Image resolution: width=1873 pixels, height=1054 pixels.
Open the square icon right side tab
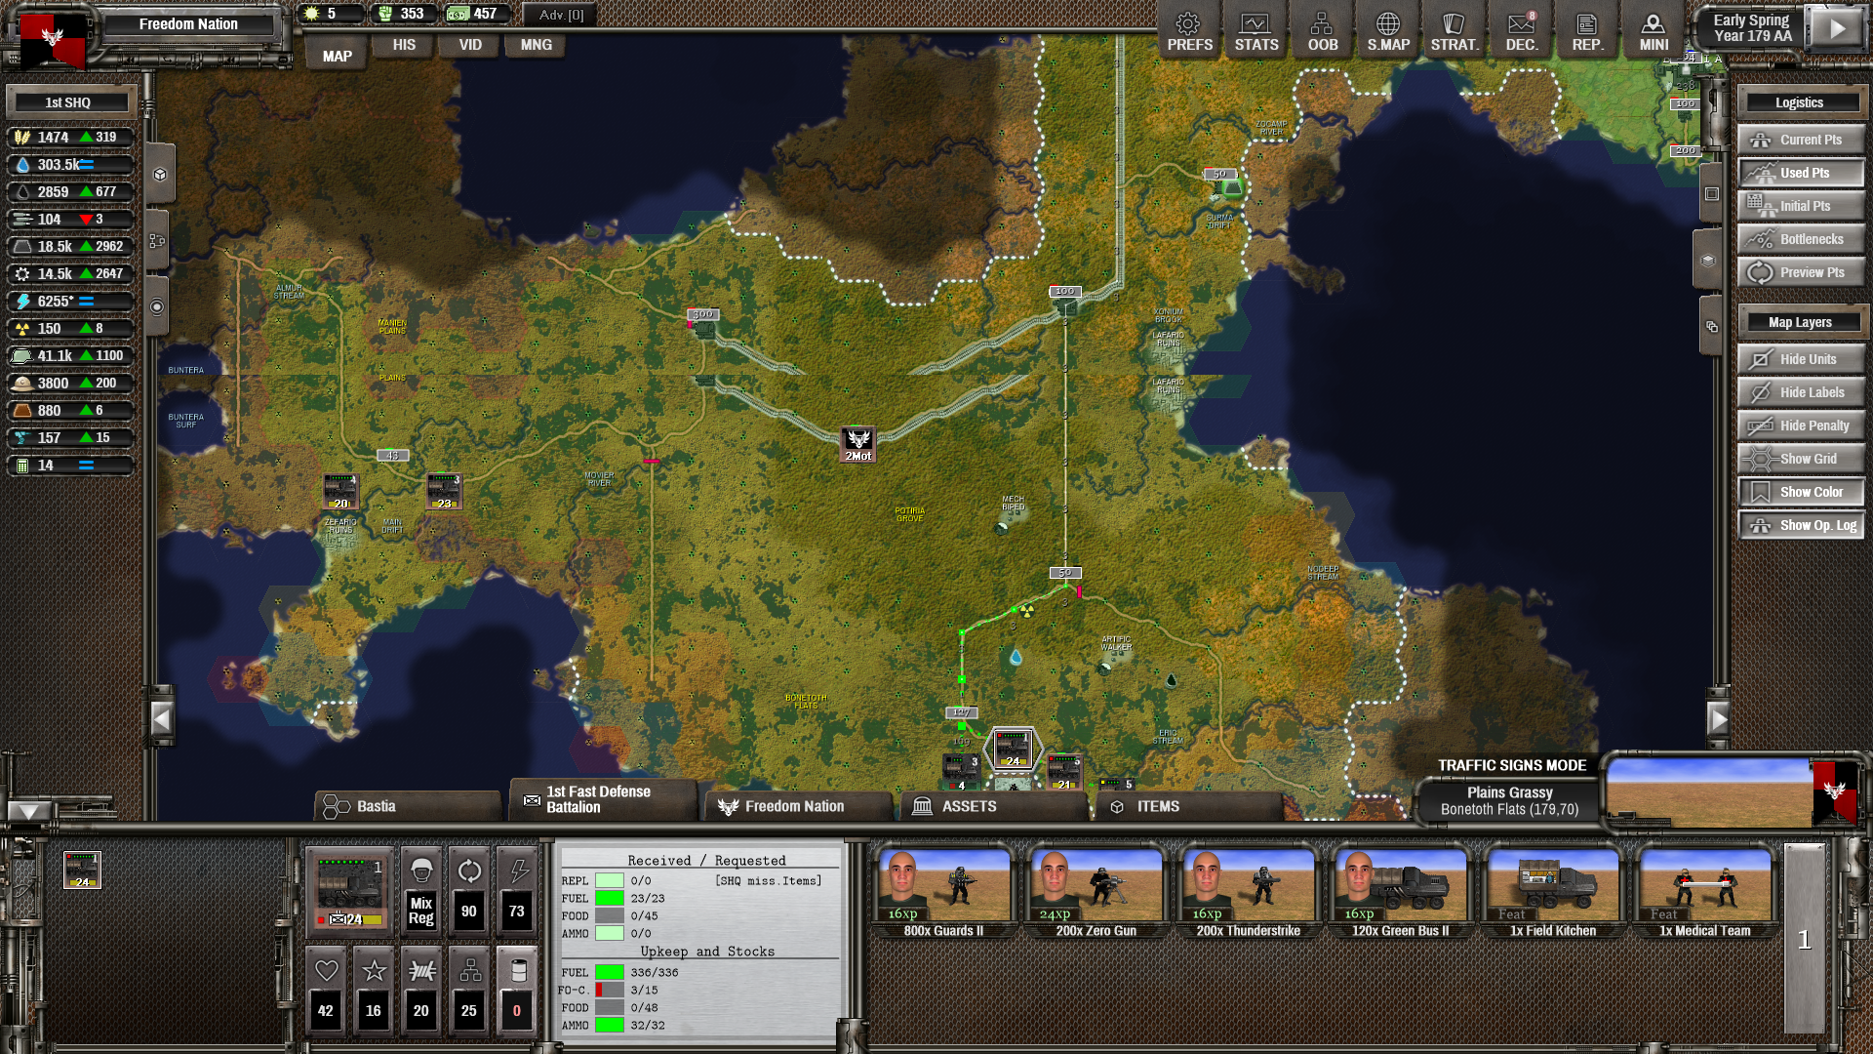click(x=1711, y=194)
